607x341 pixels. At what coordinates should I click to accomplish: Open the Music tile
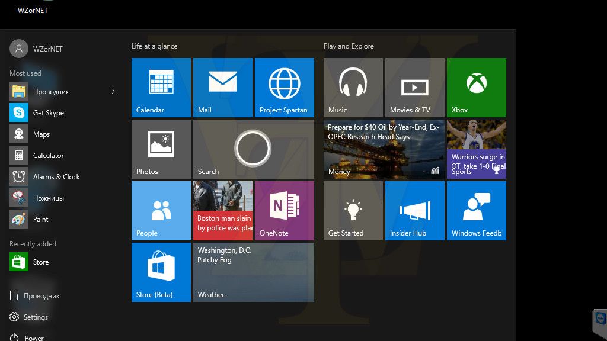pyautogui.click(x=353, y=88)
